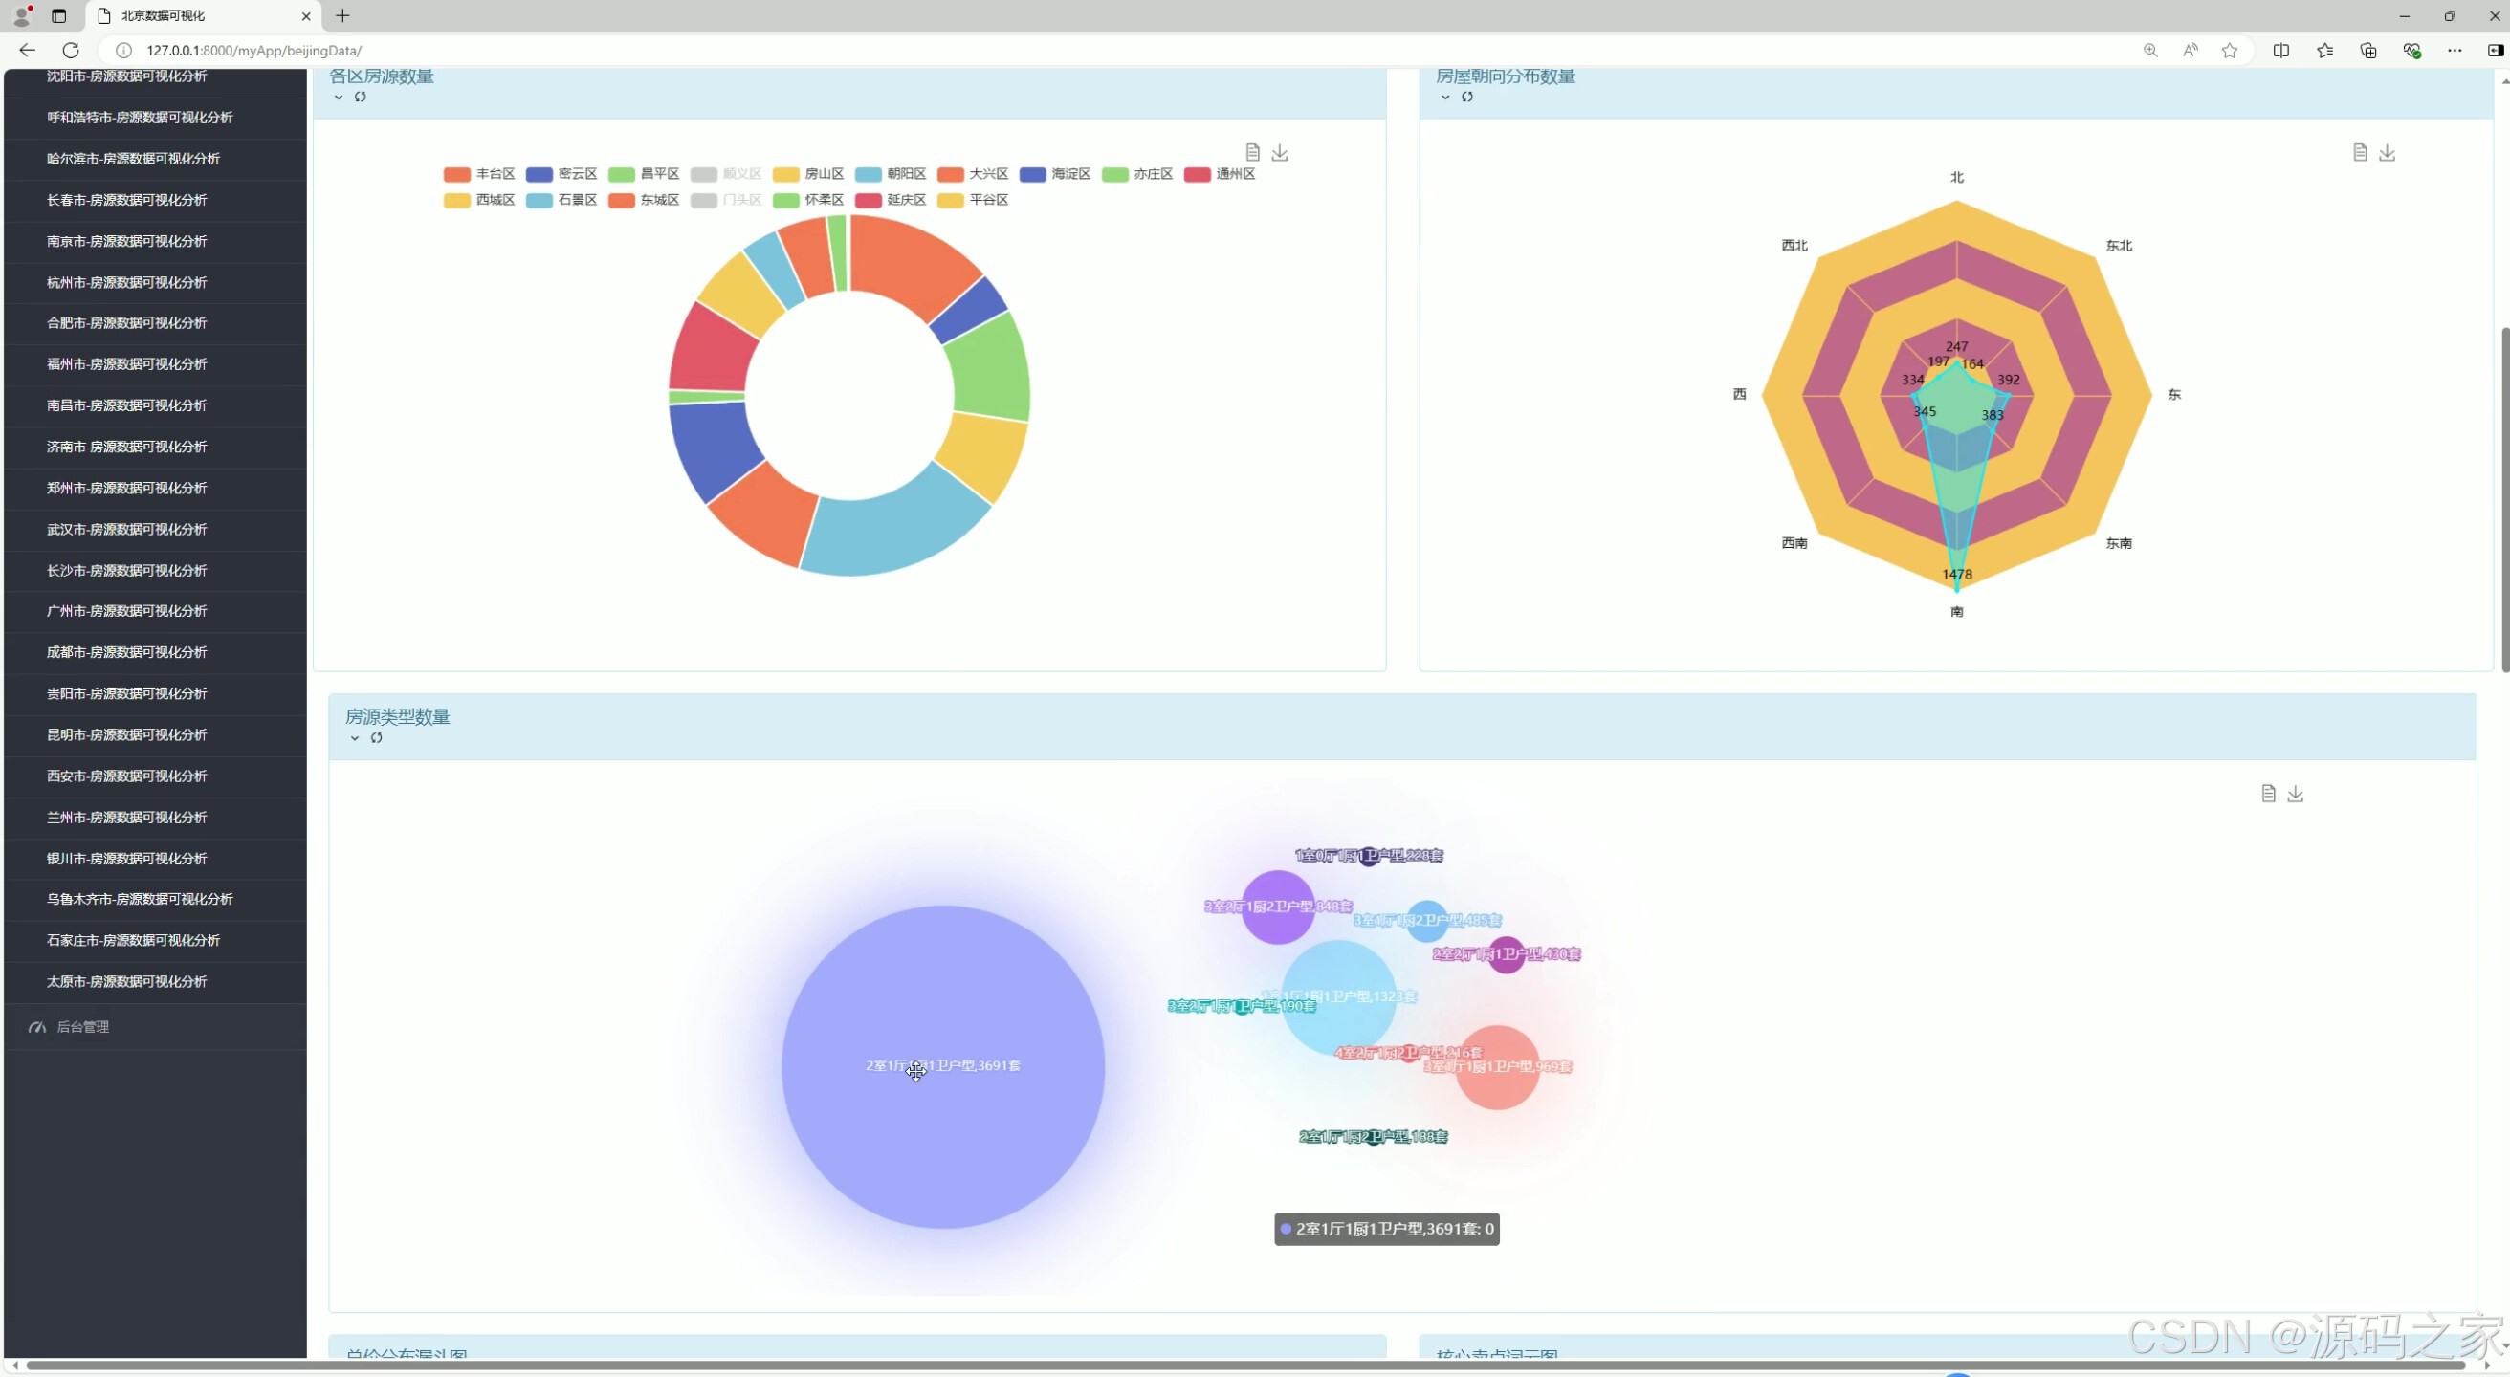The height and width of the screenshot is (1377, 2510).
Task: Download the orientation radar chart image
Action: (x=2387, y=152)
